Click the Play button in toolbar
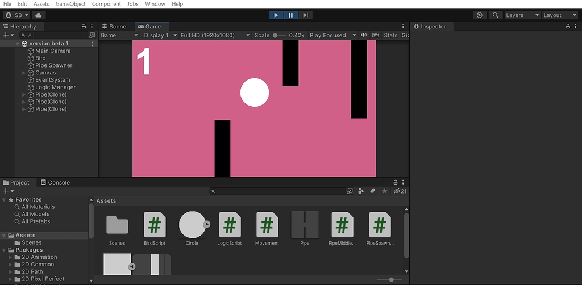 click(276, 15)
